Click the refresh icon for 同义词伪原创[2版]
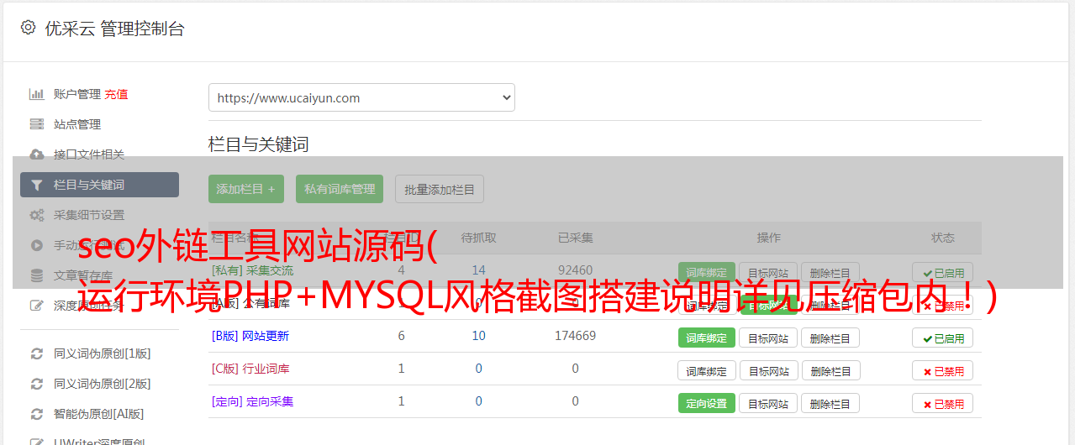The width and height of the screenshot is (1075, 445). pyautogui.click(x=37, y=384)
